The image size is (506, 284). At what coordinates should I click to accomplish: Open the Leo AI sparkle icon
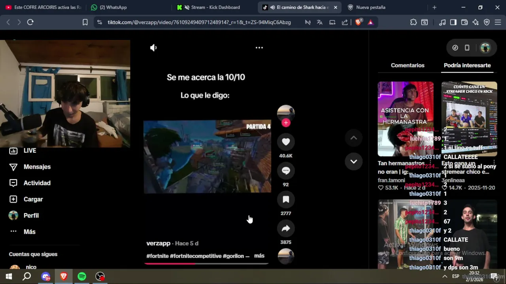(x=476, y=22)
